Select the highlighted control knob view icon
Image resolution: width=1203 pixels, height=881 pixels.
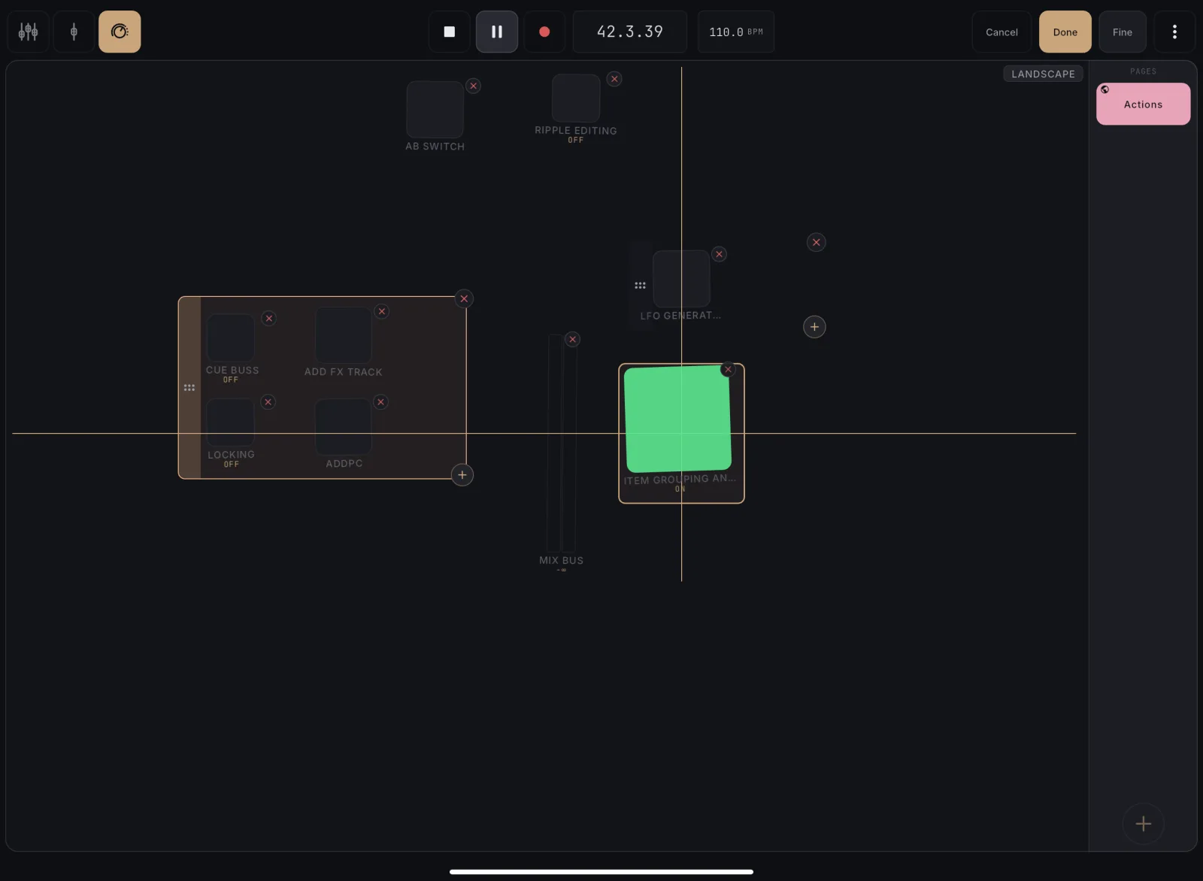[120, 32]
